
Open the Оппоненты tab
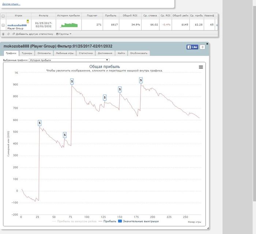[x=44, y=53]
